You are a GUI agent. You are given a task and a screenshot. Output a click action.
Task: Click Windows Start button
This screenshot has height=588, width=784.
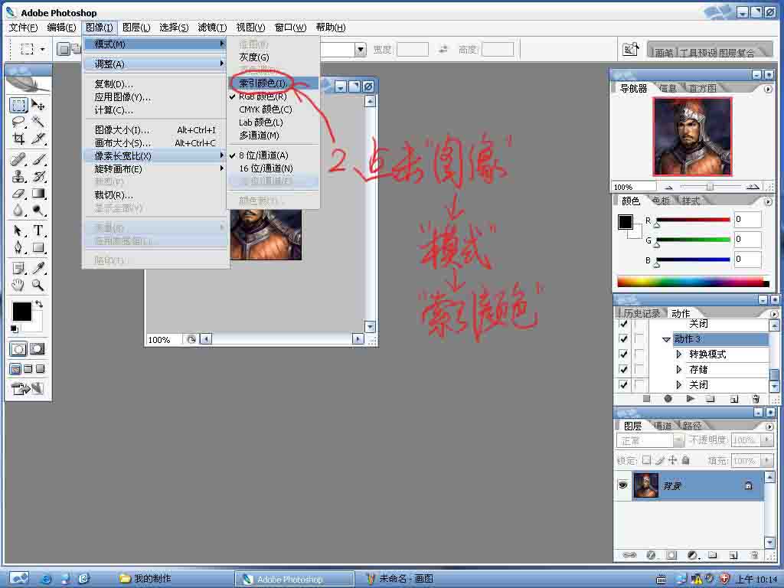[19, 579]
